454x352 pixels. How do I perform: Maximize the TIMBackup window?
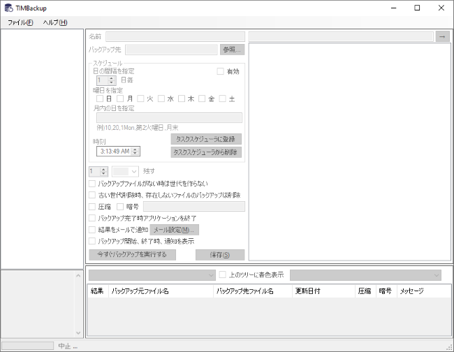pyautogui.click(x=417, y=8)
